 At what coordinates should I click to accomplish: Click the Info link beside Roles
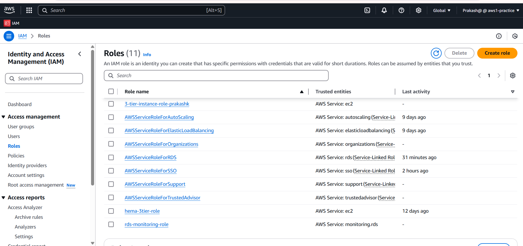pos(147,55)
